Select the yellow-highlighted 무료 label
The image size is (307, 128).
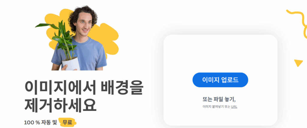point(67,123)
